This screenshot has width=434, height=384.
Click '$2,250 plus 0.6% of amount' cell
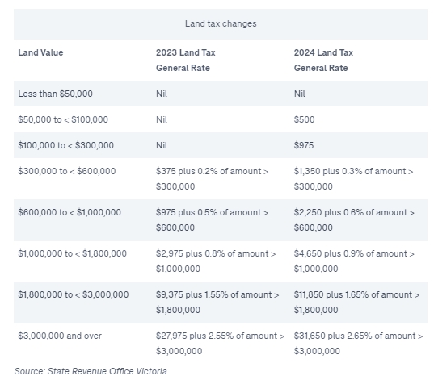354,220
